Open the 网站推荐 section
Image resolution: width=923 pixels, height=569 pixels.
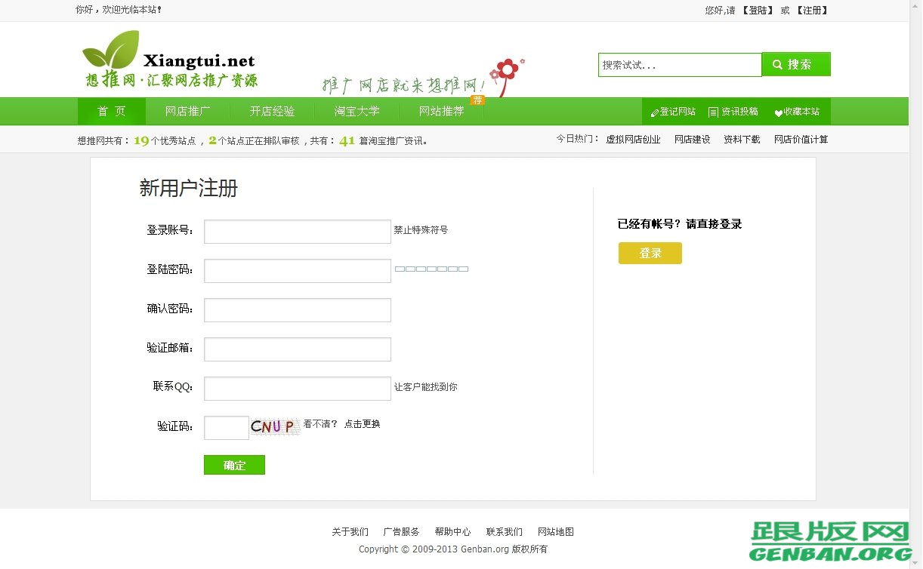440,111
